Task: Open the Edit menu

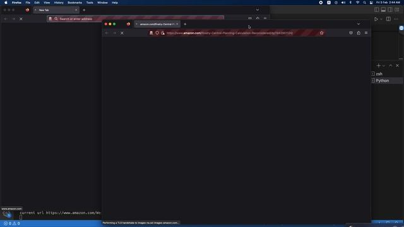Action: tap(37, 3)
